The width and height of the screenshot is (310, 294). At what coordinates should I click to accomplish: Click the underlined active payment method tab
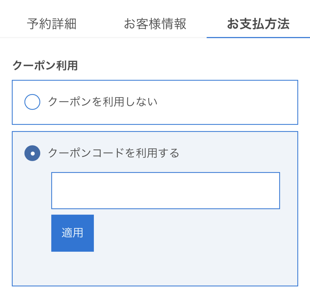click(x=258, y=24)
